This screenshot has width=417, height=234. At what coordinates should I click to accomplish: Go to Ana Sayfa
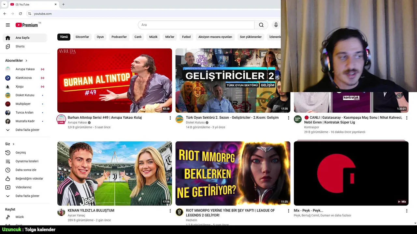(25, 38)
